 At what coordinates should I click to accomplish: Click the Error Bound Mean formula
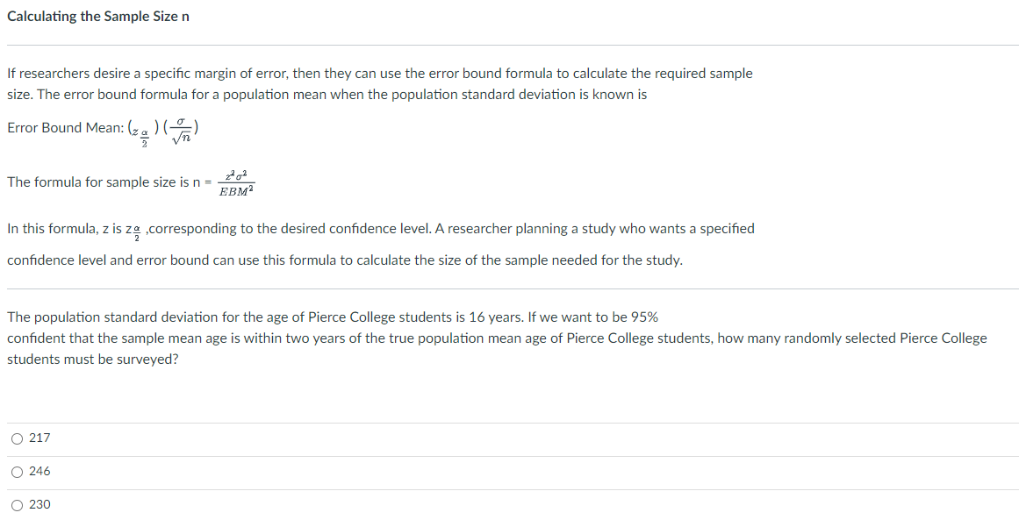point(101,128)
